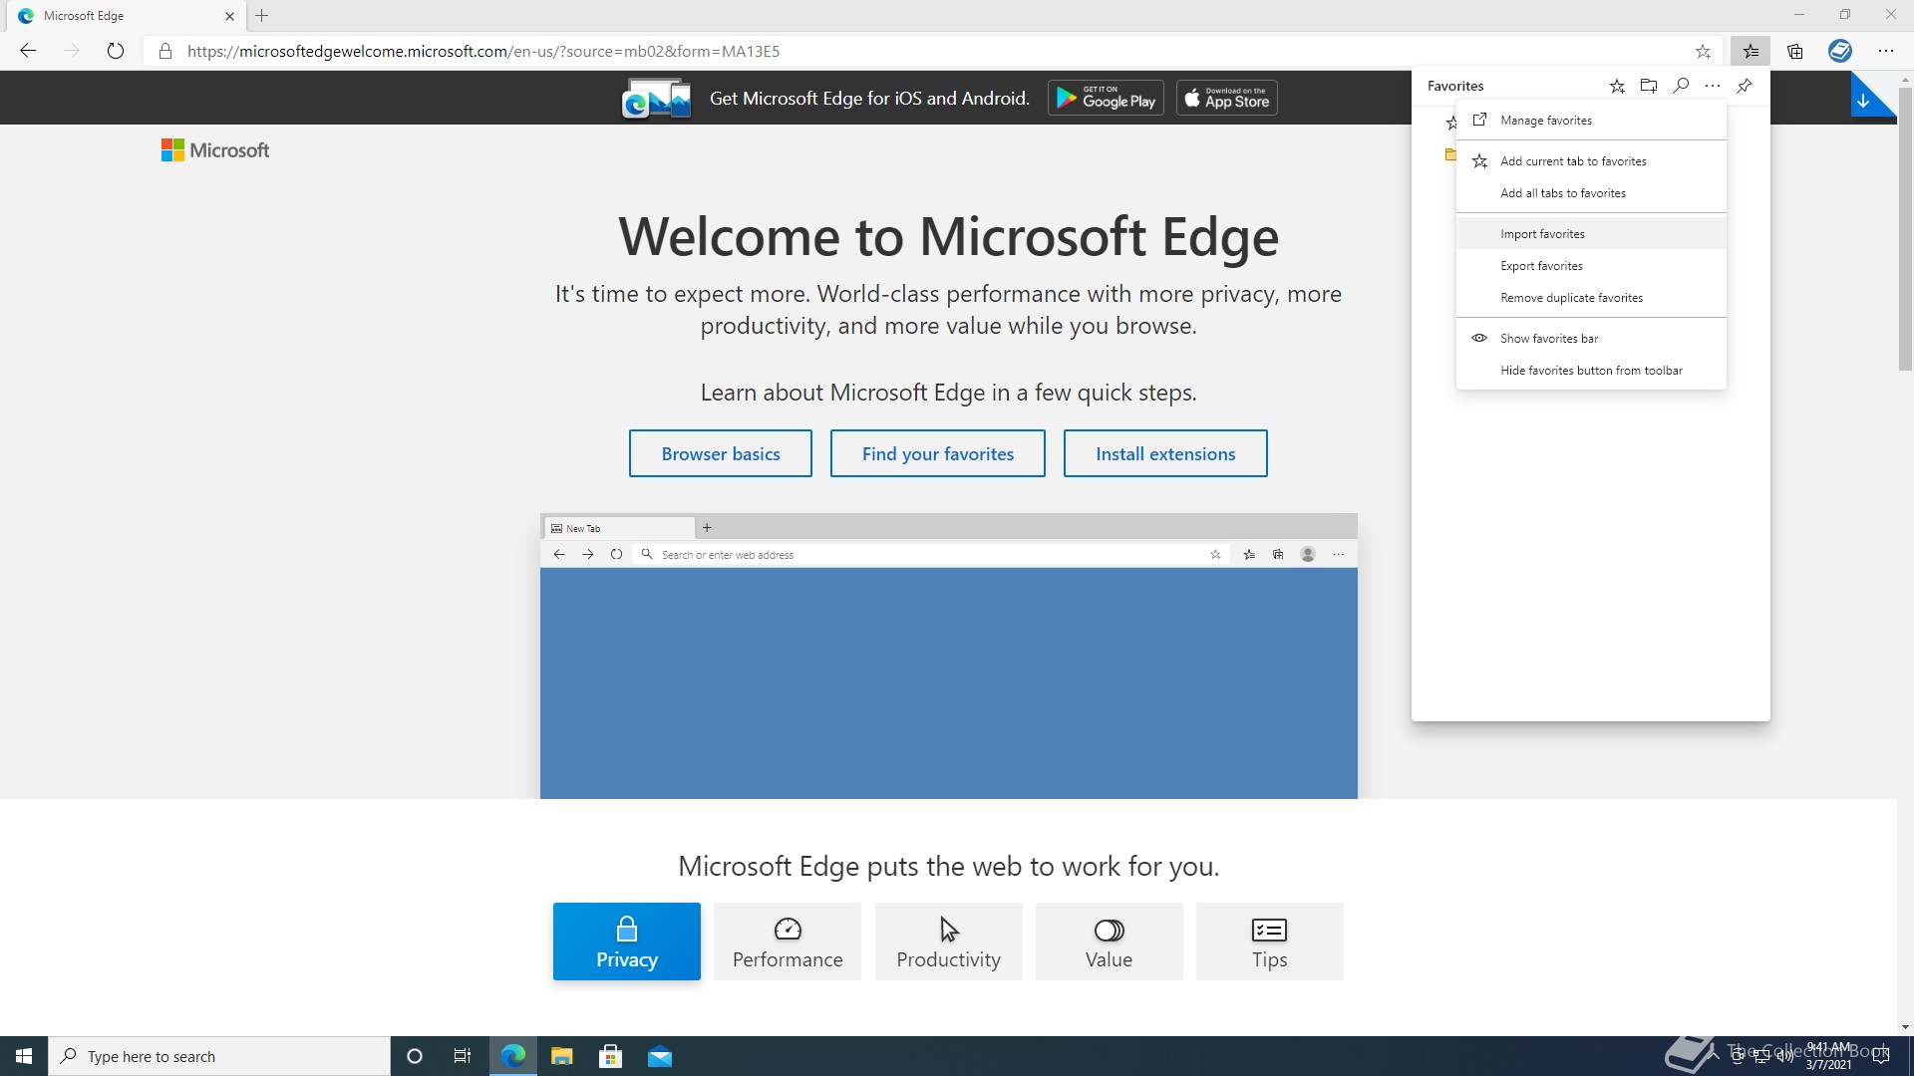Image resolution: width=1914 pixels, height=1076 pixels.
Task: Toggle Show favorites bar
Action: [x=1591, y=339]
